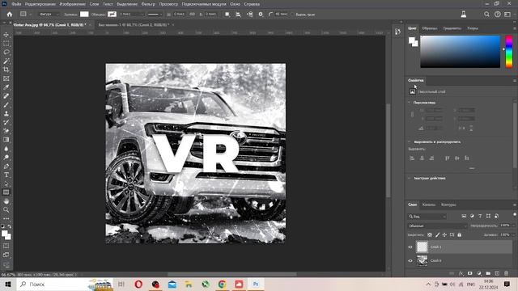Open the stroke line style dropdown
The image size is (518, 291).
[x=155, y=15]
